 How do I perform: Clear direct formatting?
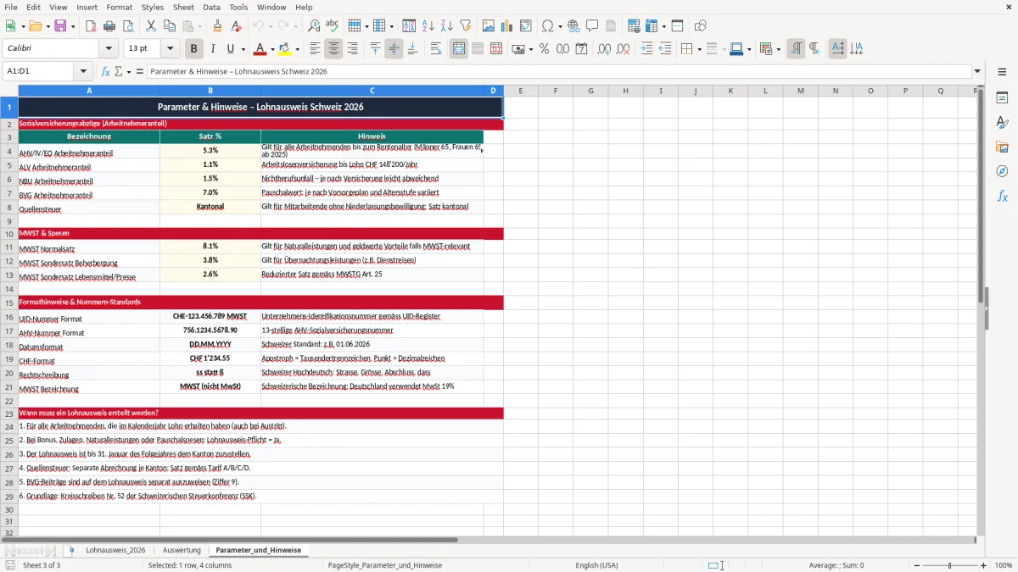(236, 26)
